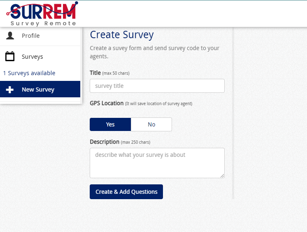This screenshot has height=232, width=307.
Task: Click the description box resize handle
Action: click(x=222, y=176)
